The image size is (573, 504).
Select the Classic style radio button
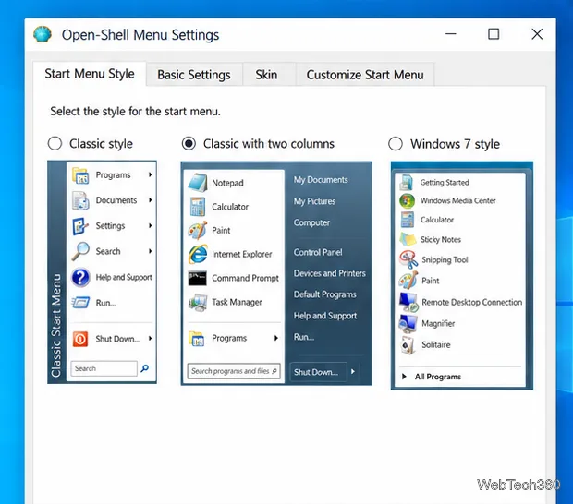(x=55, y=143)
